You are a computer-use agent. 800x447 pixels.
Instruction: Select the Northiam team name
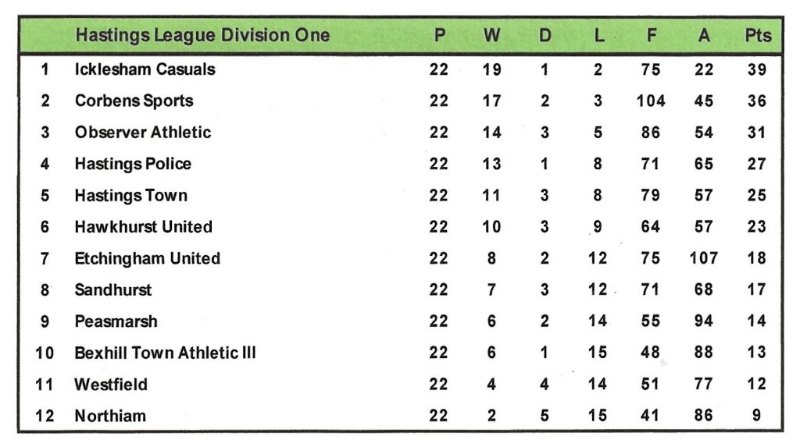(x=110, y=416)
